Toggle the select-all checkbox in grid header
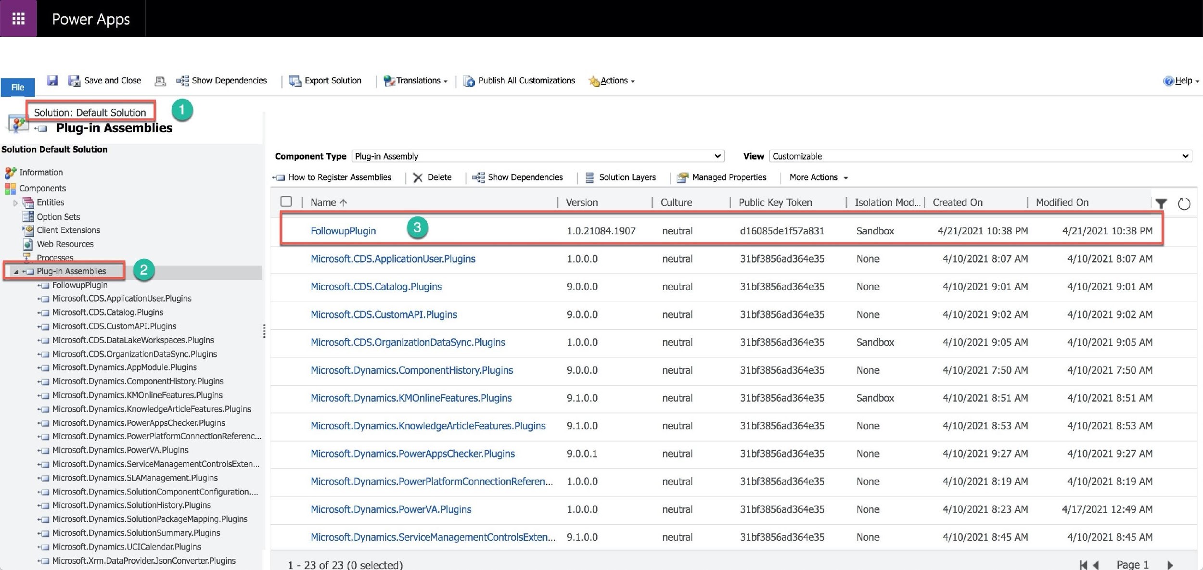This screenshot has height=570, width=1203. click(286, 201)
